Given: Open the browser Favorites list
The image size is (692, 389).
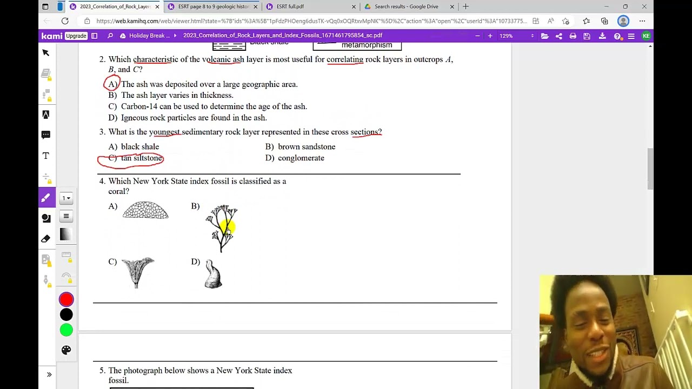Looking at the screenshot, I should pos(586,21).
